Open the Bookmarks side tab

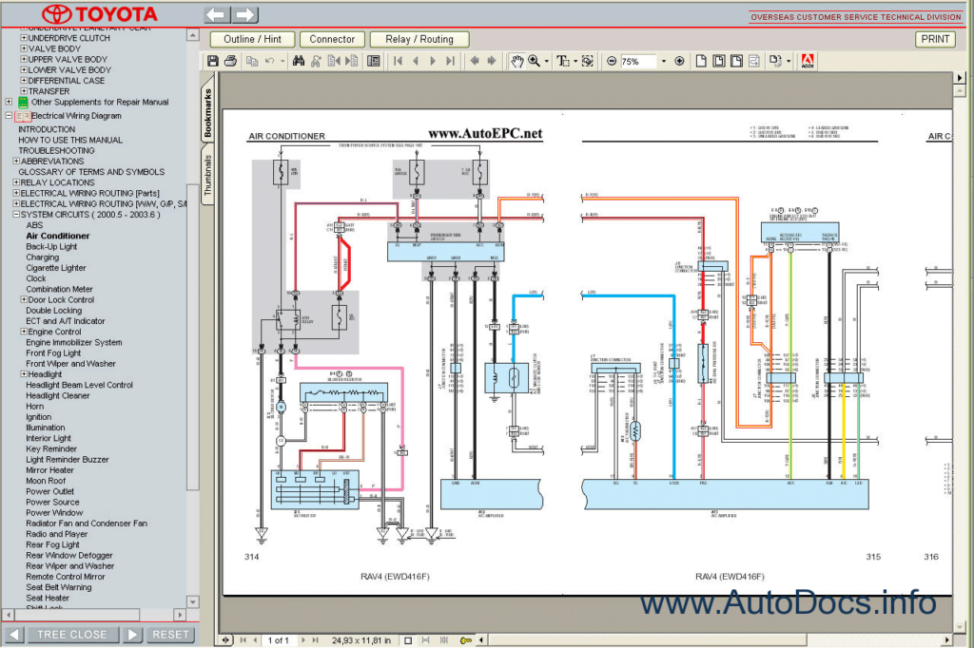[x=207, y=112]
